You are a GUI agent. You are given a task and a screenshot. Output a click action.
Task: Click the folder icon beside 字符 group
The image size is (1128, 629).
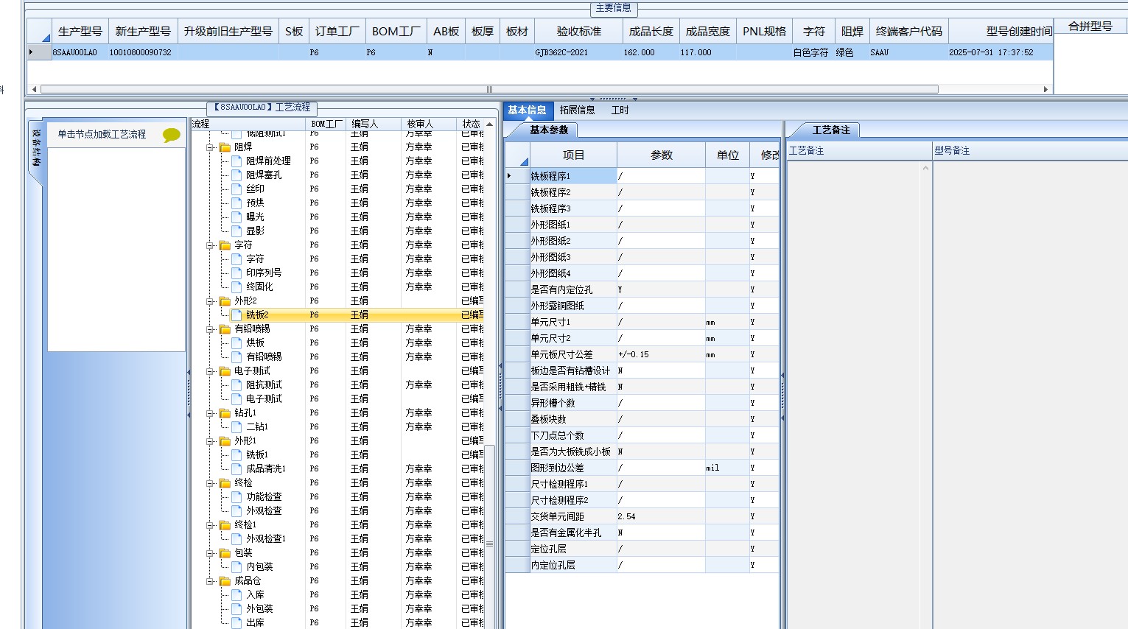coord(225,245)
